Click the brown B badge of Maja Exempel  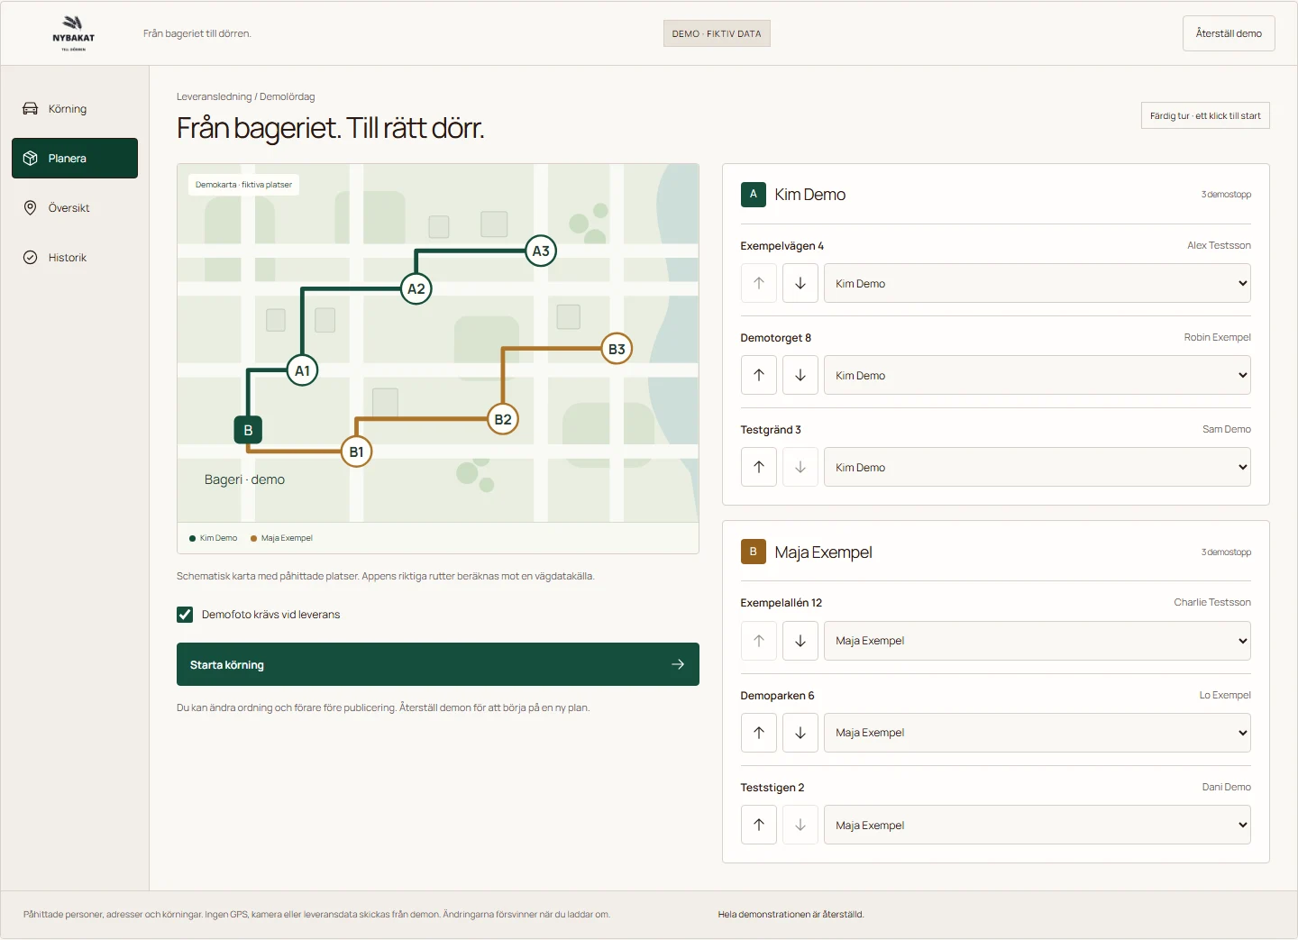[x=754, y=552]
